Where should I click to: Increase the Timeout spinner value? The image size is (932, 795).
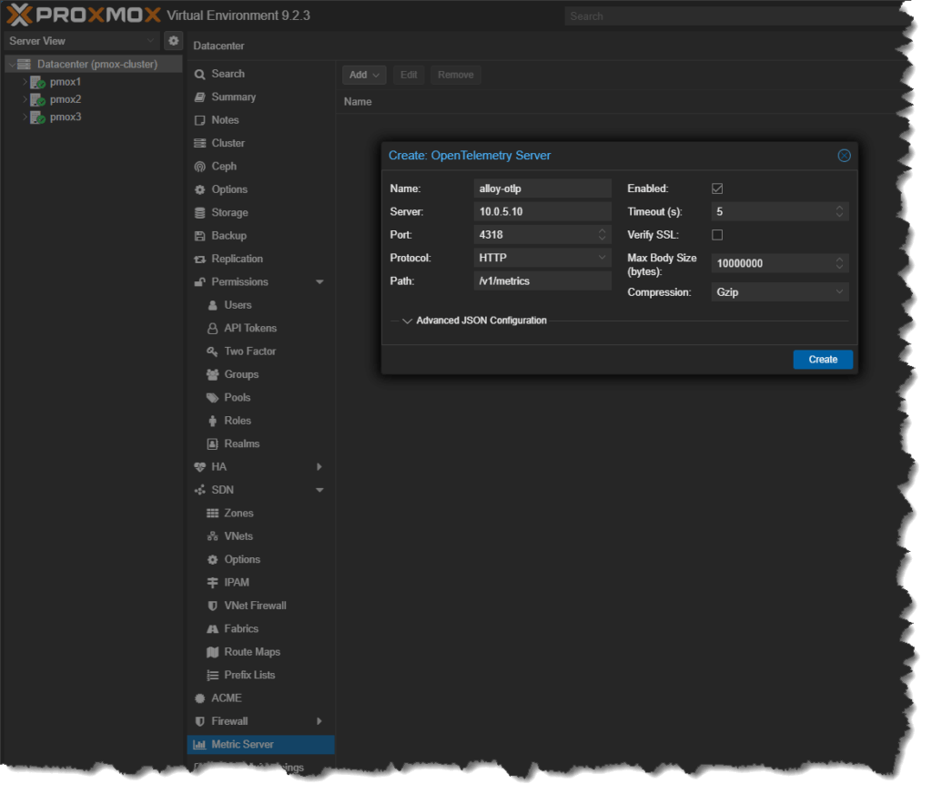click(839, 209)
